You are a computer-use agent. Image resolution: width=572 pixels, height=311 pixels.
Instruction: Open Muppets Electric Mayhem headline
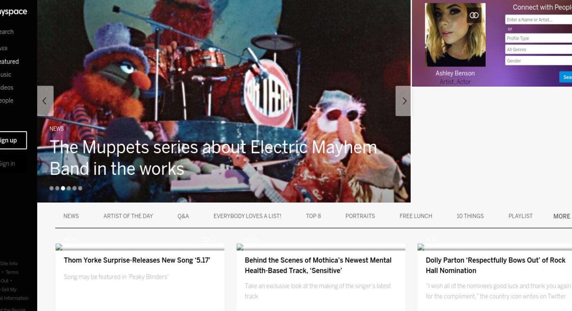click(x=213, y=158)
